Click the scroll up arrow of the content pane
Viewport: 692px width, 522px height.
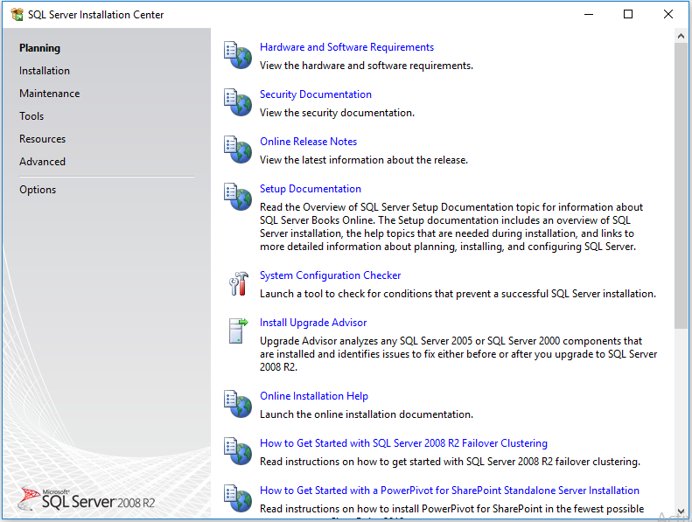[x=681, y=36]
